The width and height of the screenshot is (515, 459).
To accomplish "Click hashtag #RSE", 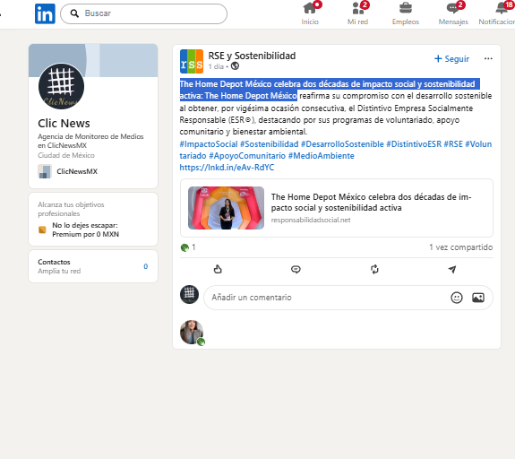I will pyautogui.click(x=453, y=144).
